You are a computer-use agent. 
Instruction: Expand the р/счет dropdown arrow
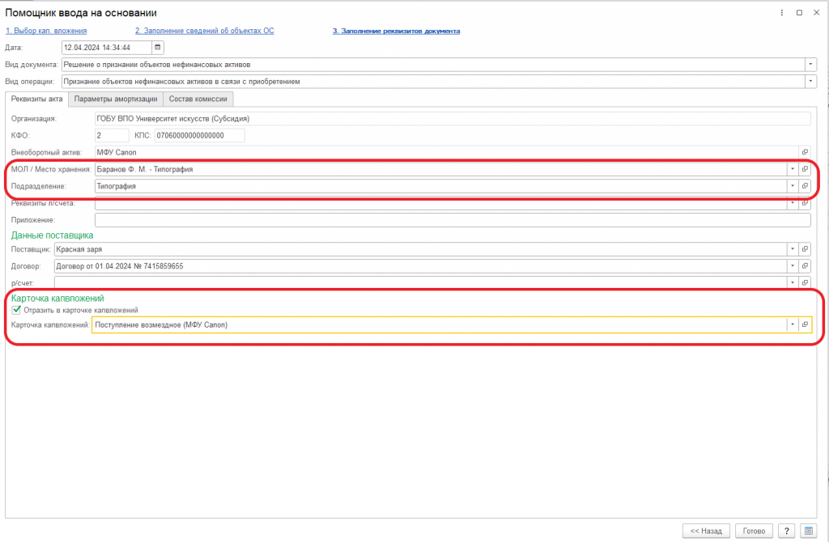click(793, 282)
